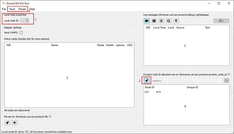The height and width of the screenshot is (134, 234).
Task: Click the log row counter button
Action: (x=221, y=21)
